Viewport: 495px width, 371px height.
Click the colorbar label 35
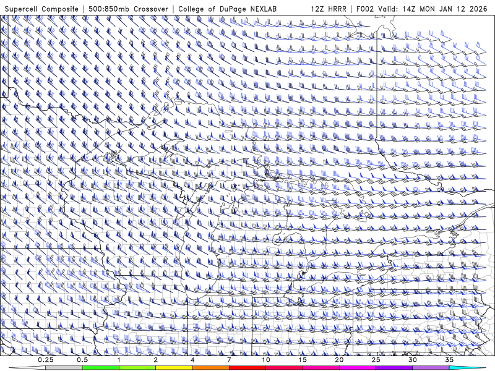[449, 360]
